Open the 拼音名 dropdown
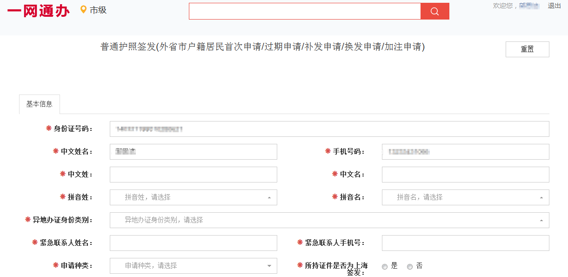The width and height of the screenshot is (568, 277). click(x=465, y=197)
